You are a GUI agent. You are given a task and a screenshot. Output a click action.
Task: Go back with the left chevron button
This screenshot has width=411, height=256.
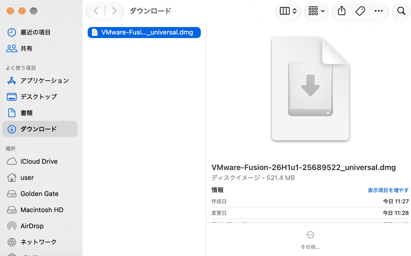pos(96,11)
